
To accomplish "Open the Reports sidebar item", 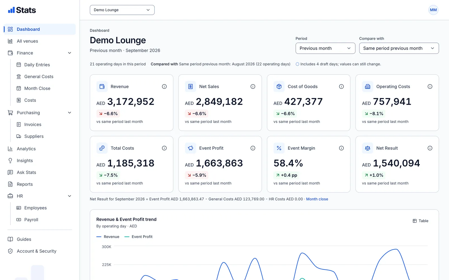I will (x=40, y=184).
